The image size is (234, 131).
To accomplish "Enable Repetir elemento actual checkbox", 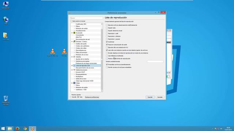I will coord(107,31).
